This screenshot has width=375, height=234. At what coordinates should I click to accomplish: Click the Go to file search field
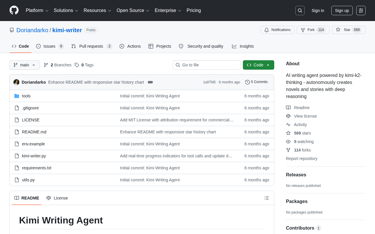(x=207, y=65)
